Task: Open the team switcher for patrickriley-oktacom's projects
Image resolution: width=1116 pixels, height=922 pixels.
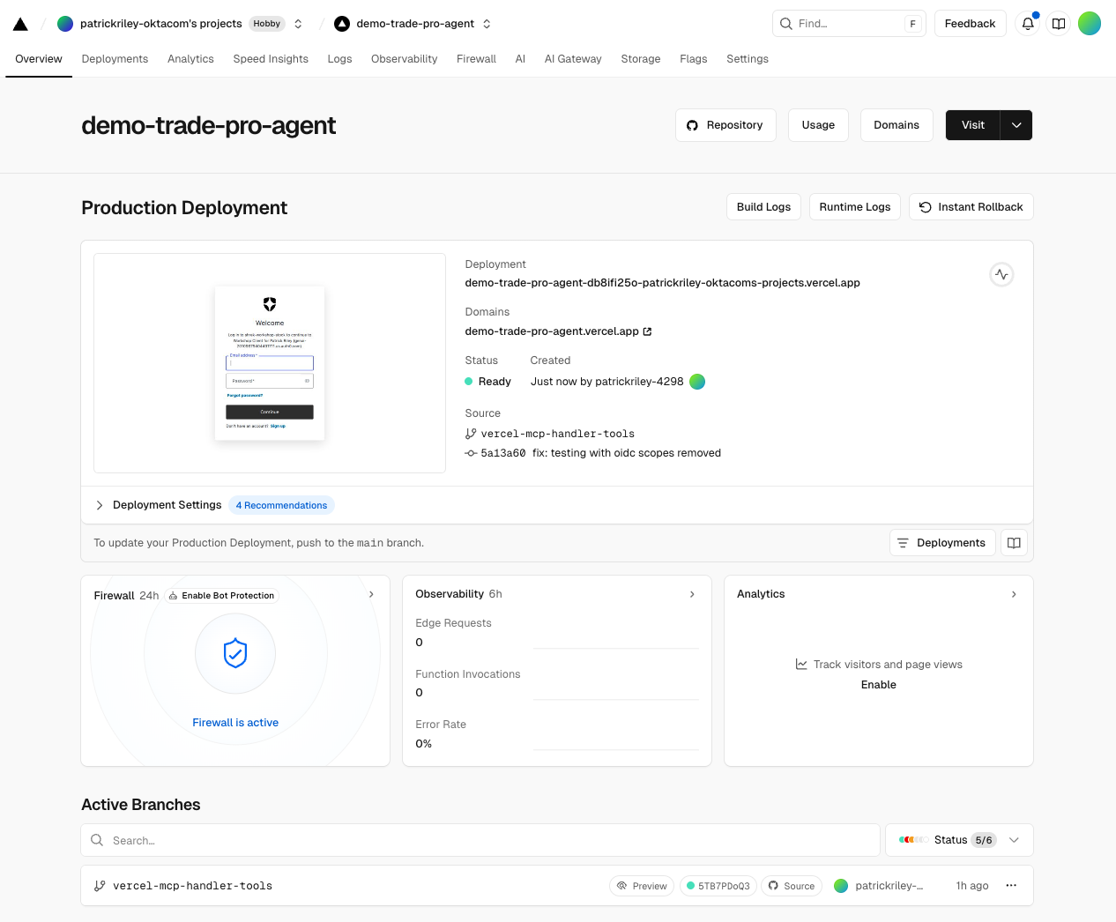Action: (299, 24)
